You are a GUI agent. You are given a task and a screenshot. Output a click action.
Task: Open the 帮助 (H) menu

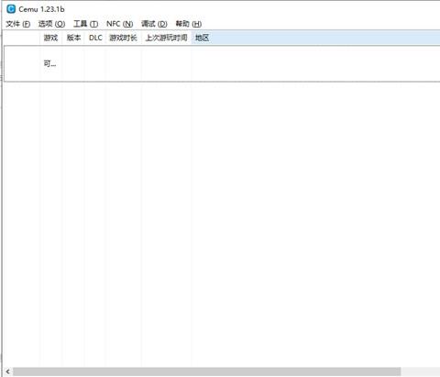(x=188, y=24)
